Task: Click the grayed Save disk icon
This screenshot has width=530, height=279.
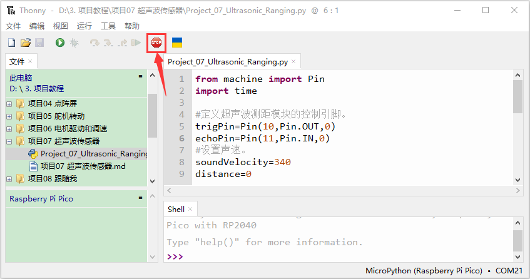Action: (x=39, y=43)
